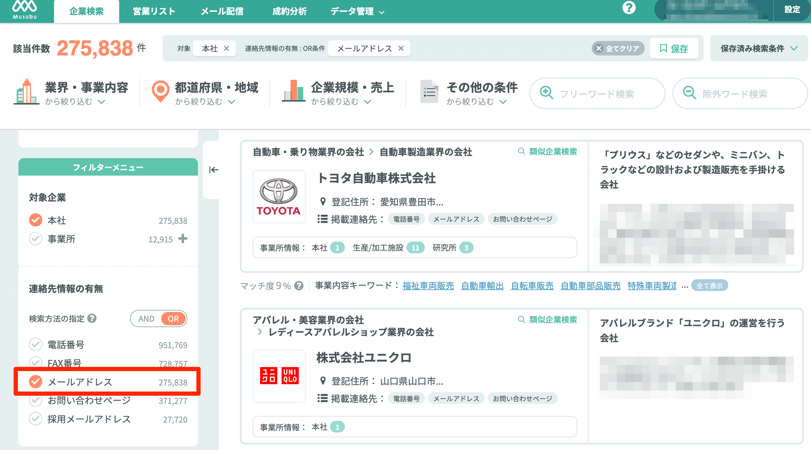This screenshot has height=450, width=811.
Task: Click the Uniqlo logo thumbnail
Action: pyautogui.click(x=279, y=376)
